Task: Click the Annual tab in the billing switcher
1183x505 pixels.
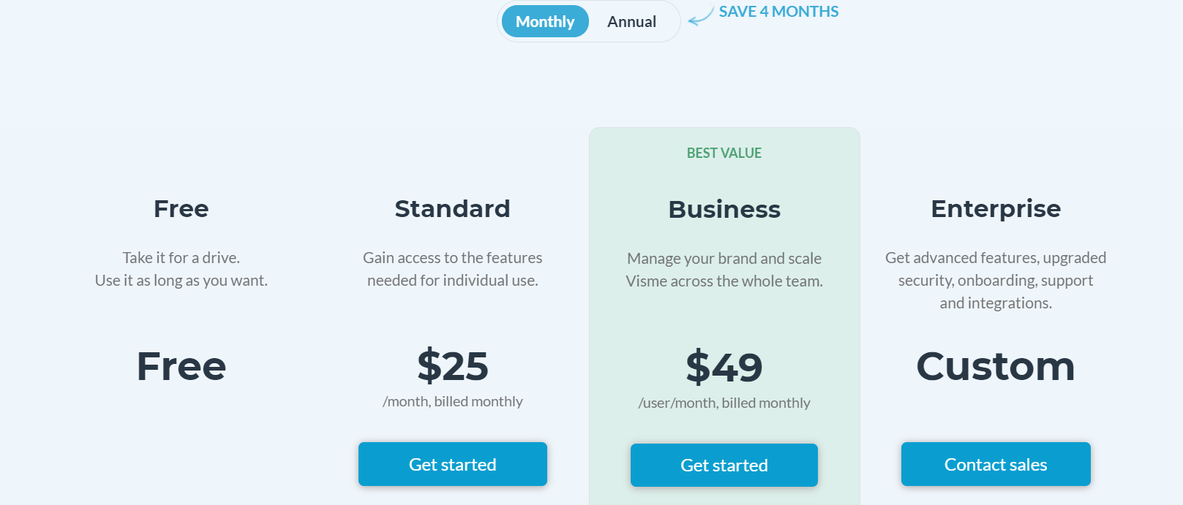Action: point(631,21)
